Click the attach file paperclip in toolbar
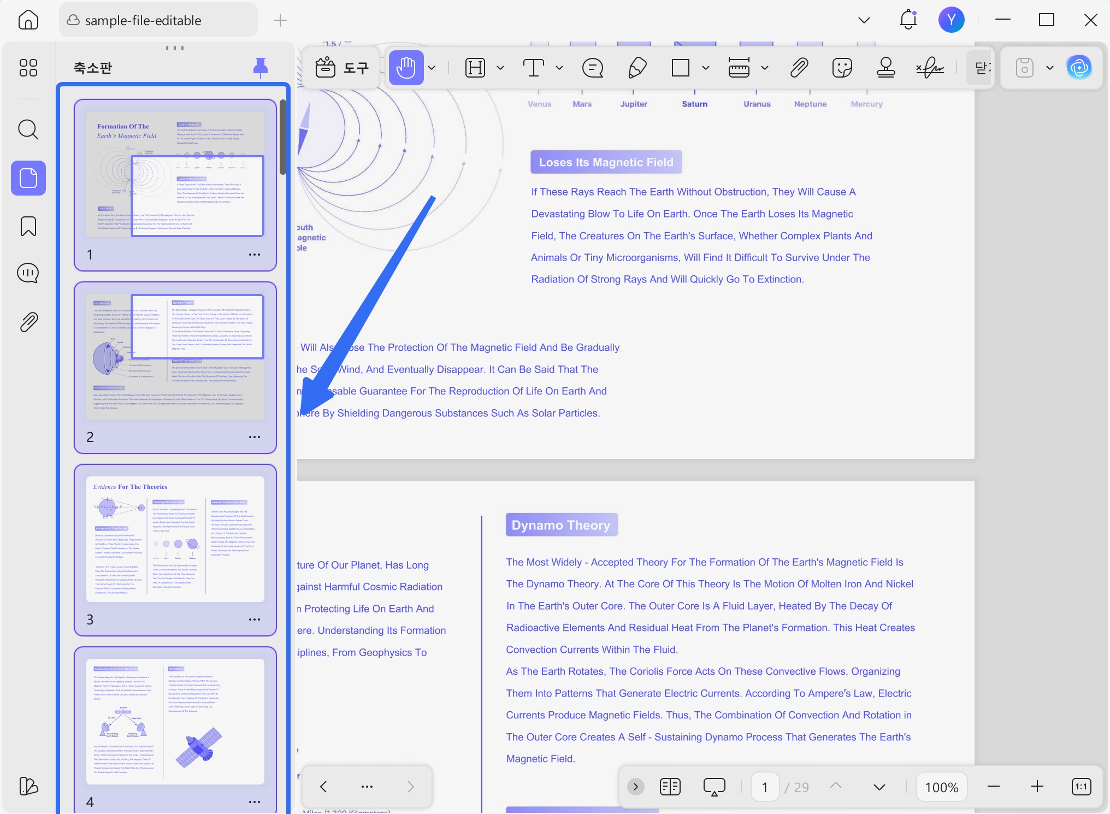The height and width of the screenshot is (814, 1110). pyautogui.click(x=799, y=68)
